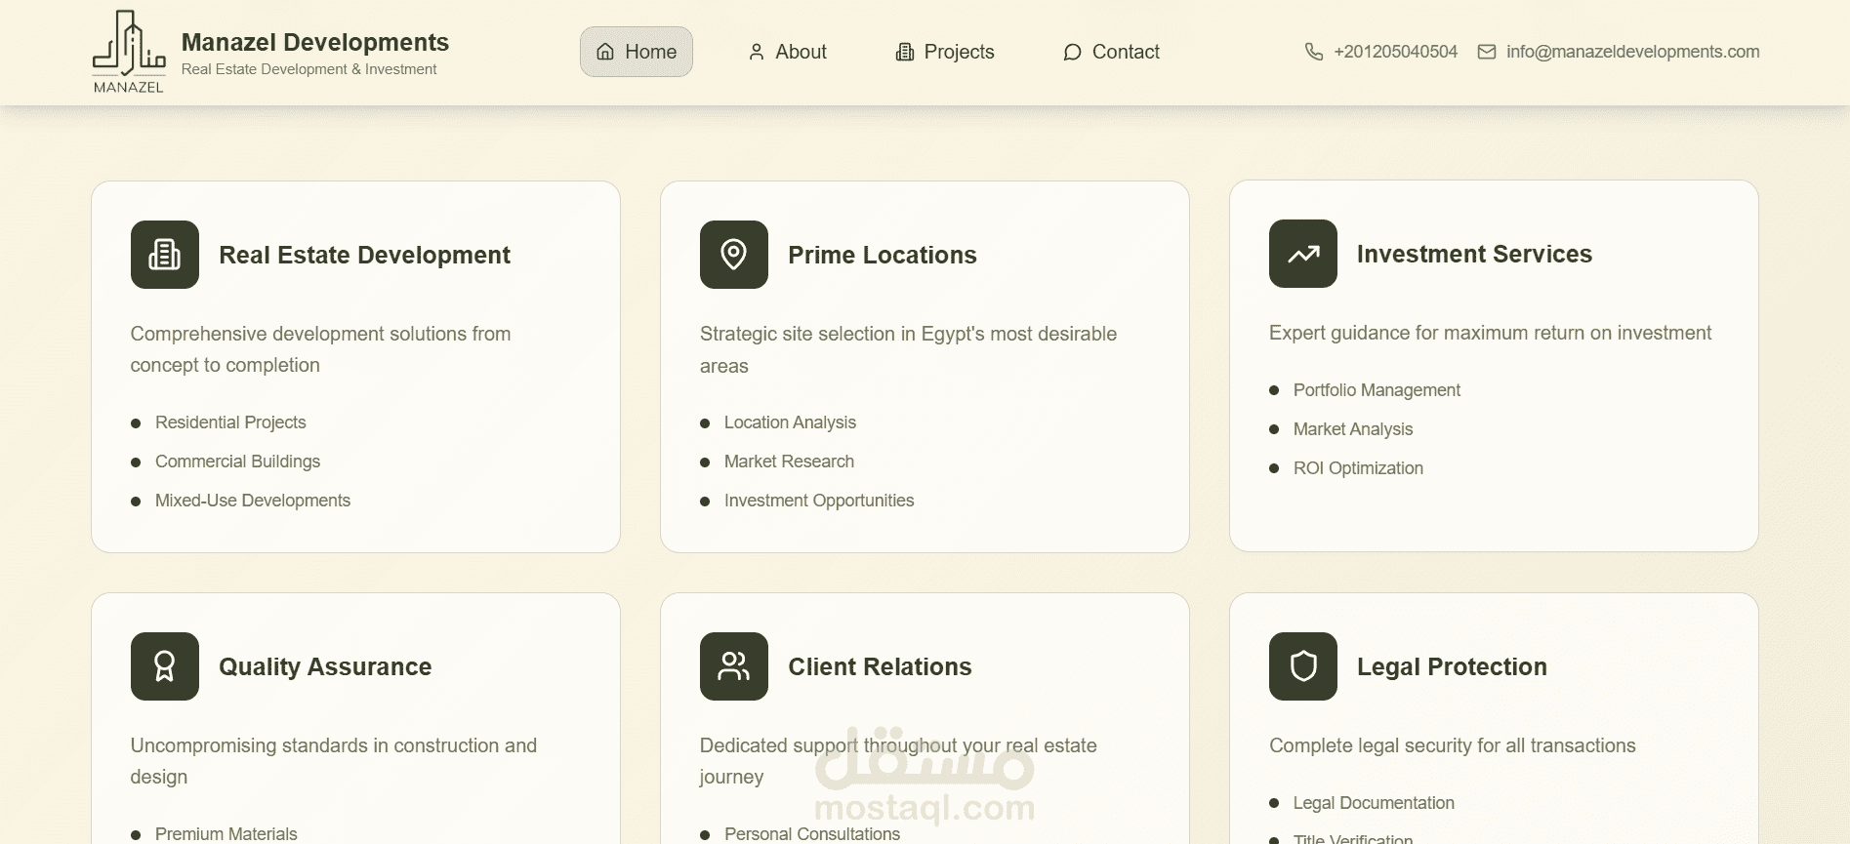Viewport: 1850px width, 844px height.
Task: Click the Prime Locations map pin icon
Action: 734,255
